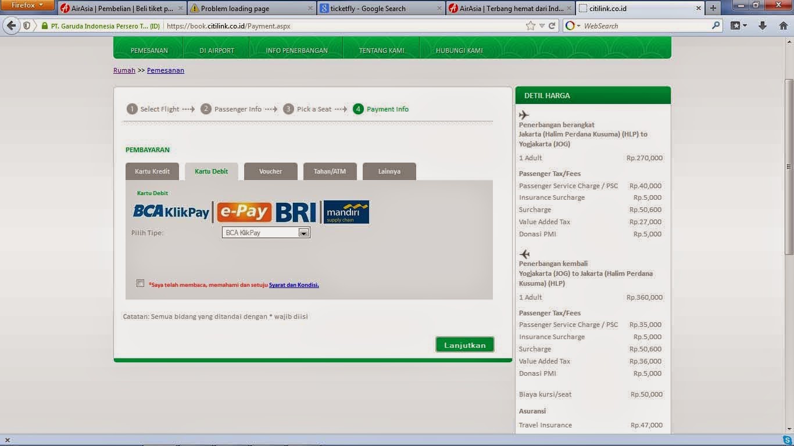Reload the page with refresh icon

point(552,26)
